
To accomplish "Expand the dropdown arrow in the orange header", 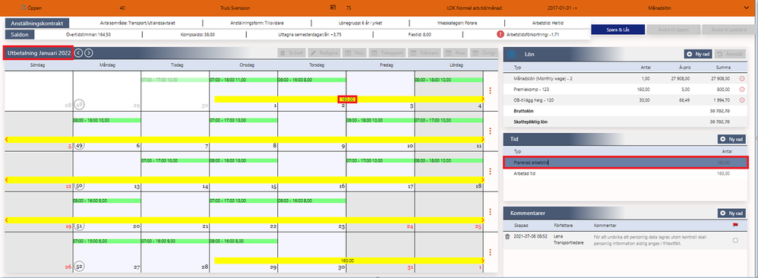I will pyautogui.click(x=755, y=8).
